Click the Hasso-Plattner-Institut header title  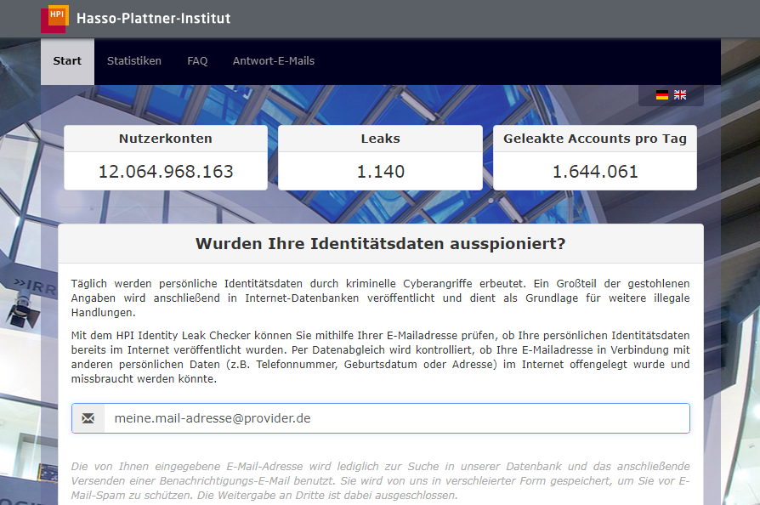click(x=153, y=19)
